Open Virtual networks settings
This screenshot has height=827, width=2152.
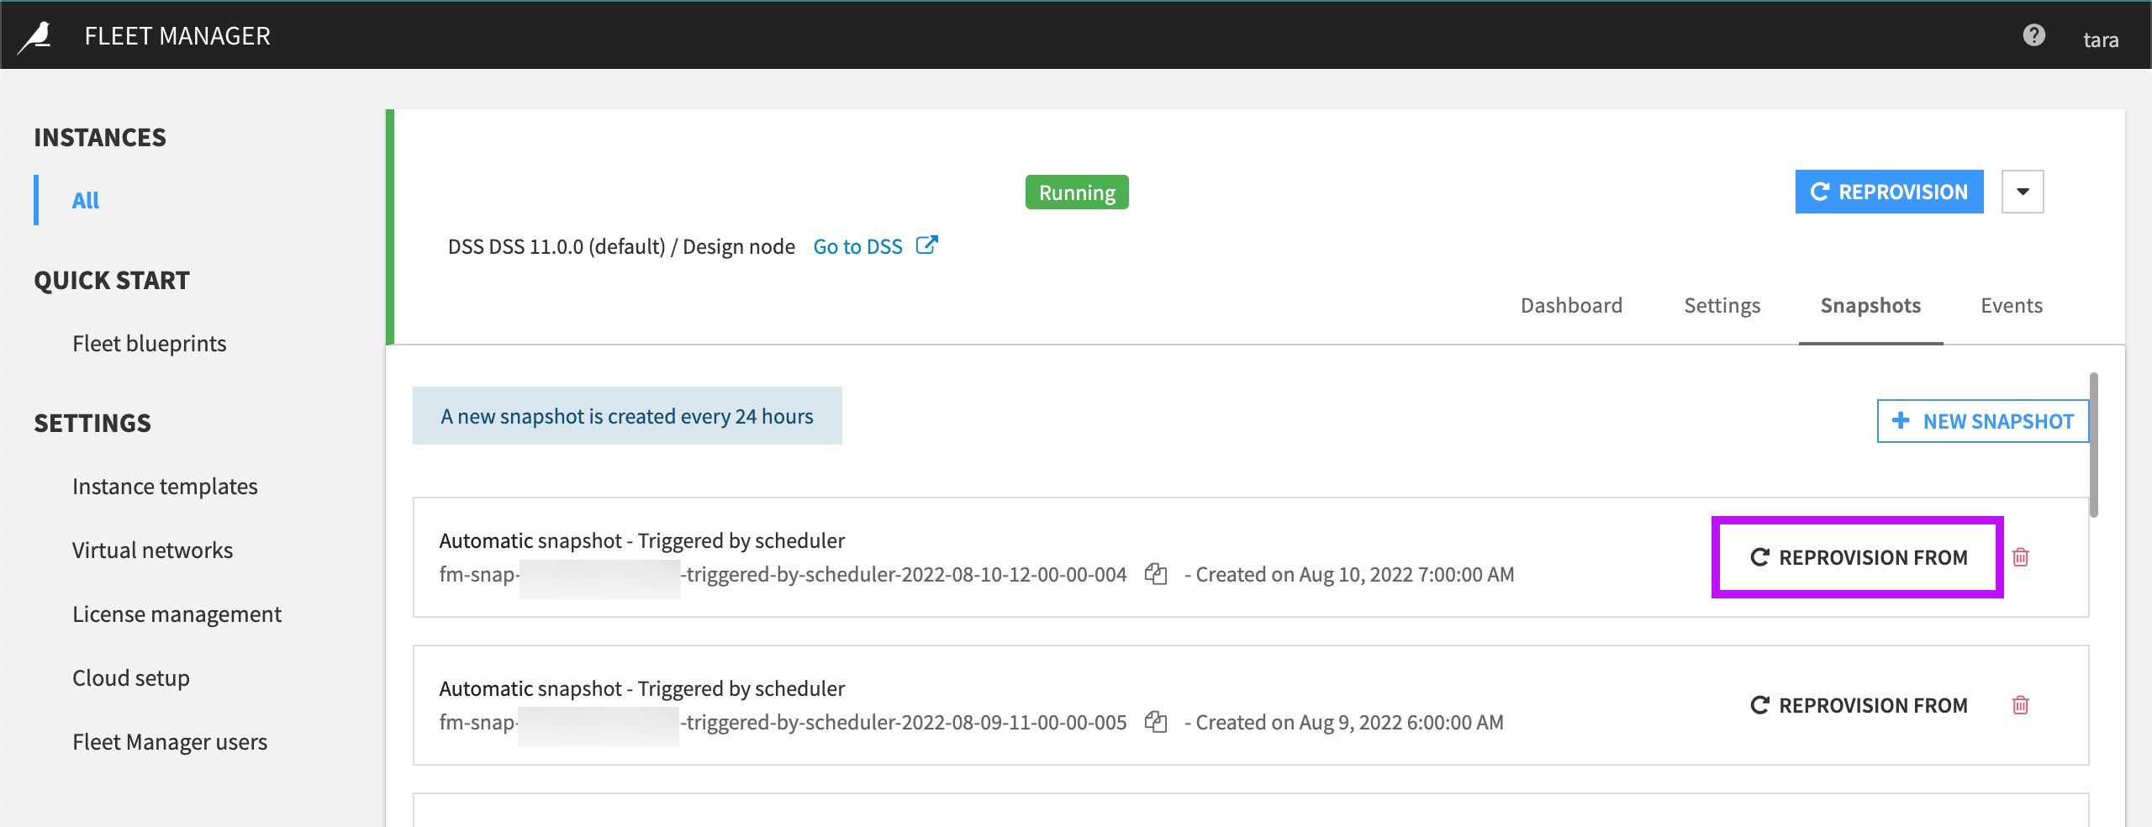pos(152,550)
